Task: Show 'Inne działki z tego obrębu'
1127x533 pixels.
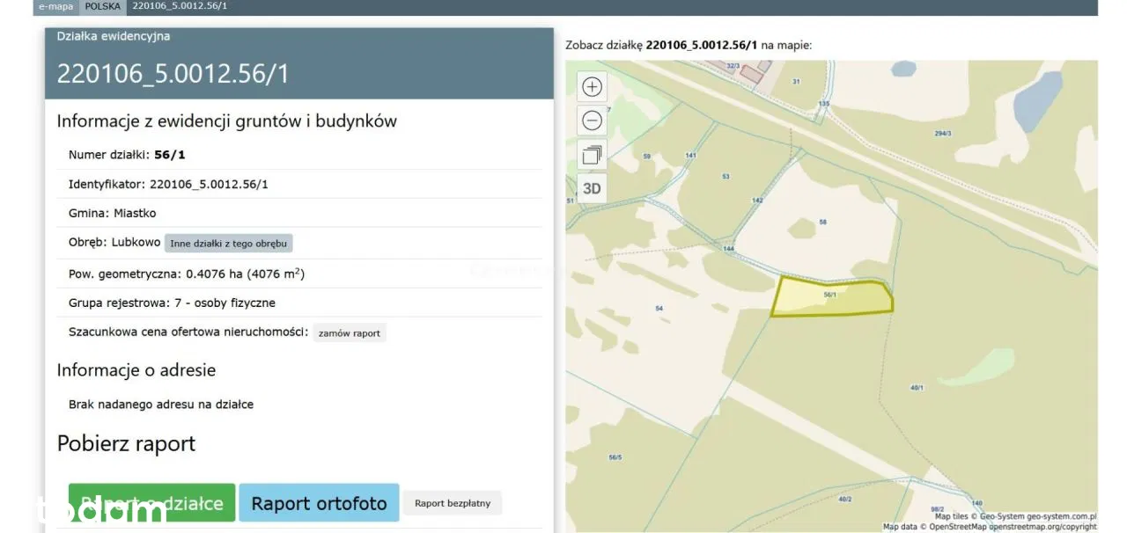Action: [x=228, y=244]
